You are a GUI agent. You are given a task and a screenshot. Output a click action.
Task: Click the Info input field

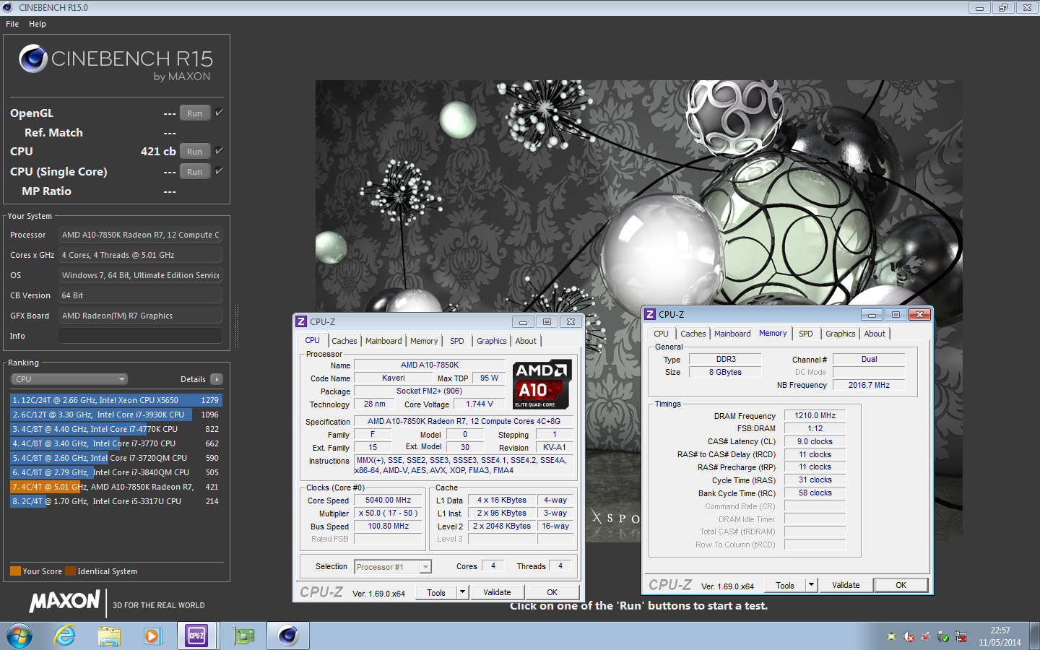(140, 336)
